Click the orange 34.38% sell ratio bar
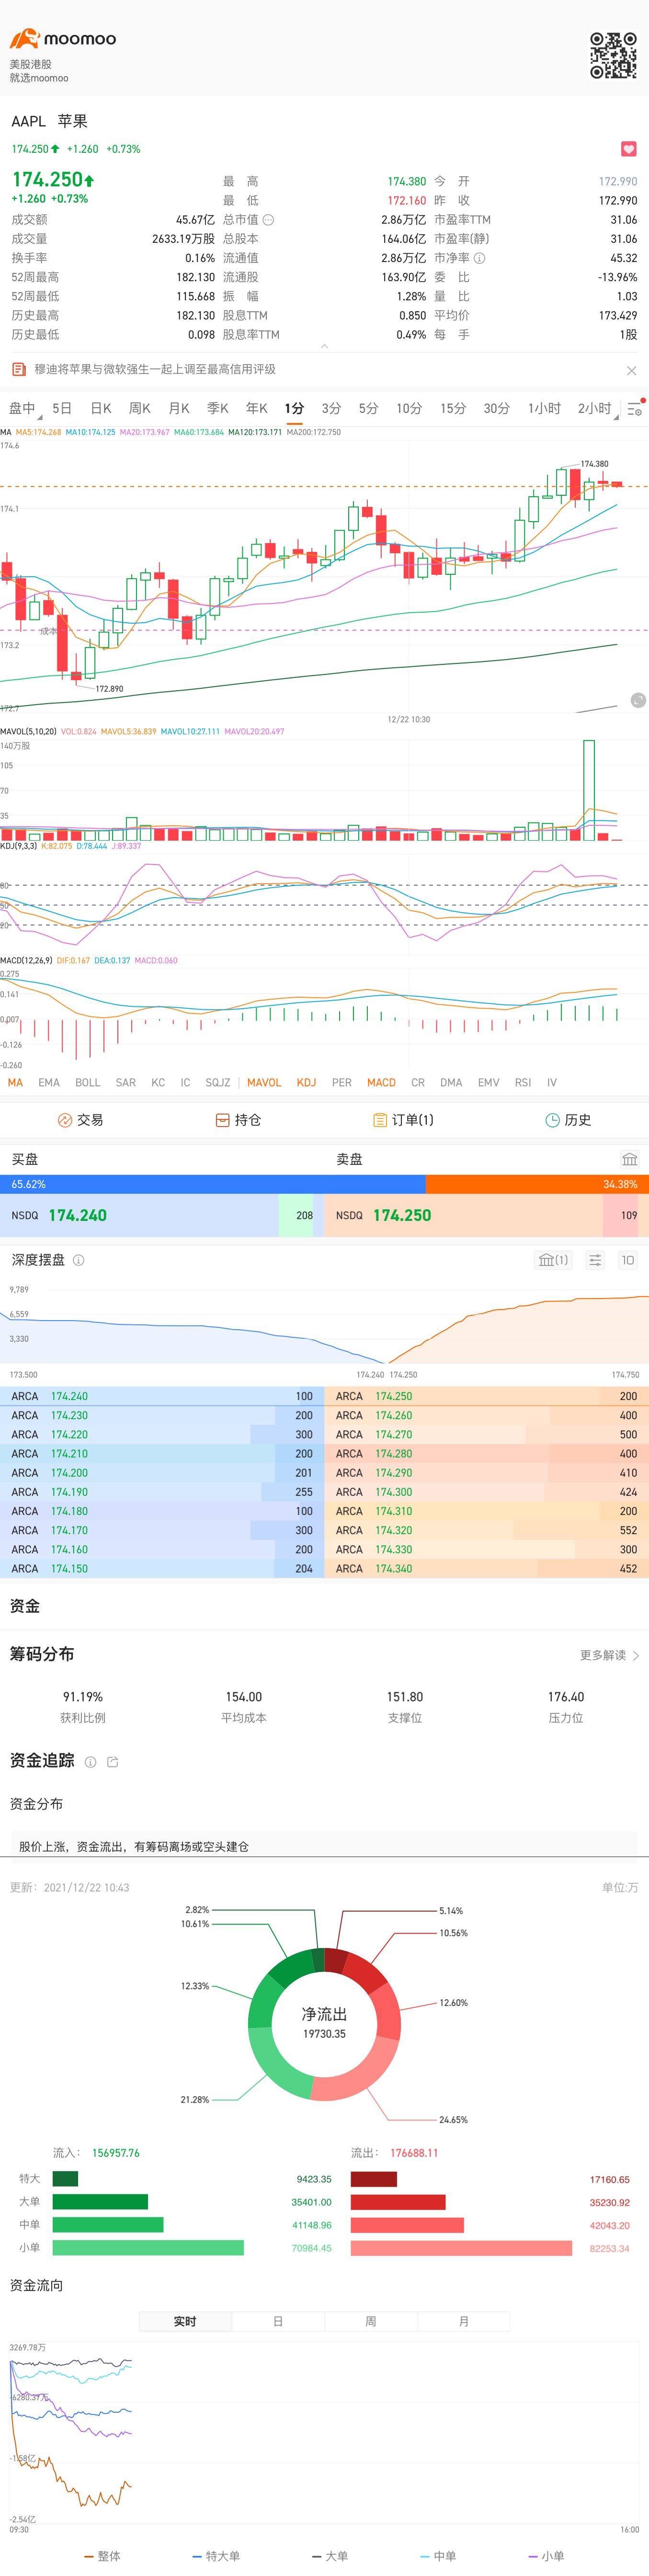This screenshot has height=2576, width=649. coord(538,1184)
